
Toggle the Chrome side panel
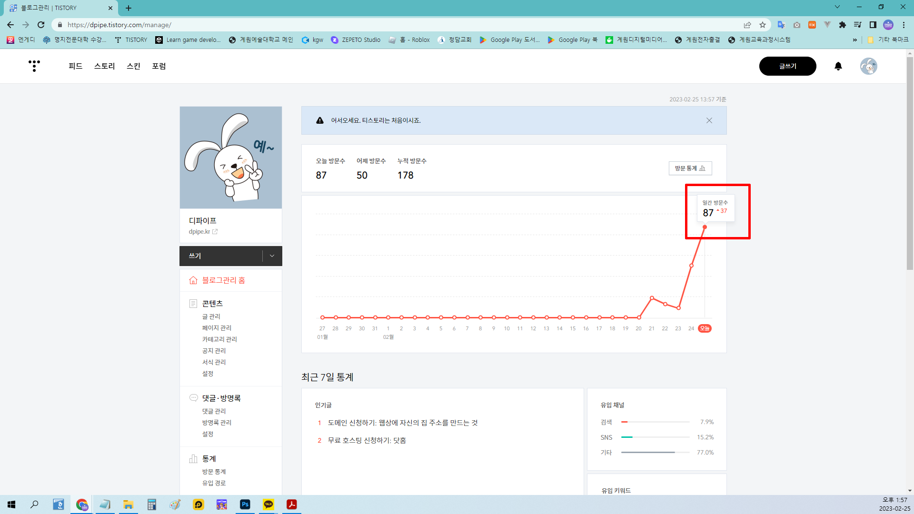pos(873,25)
